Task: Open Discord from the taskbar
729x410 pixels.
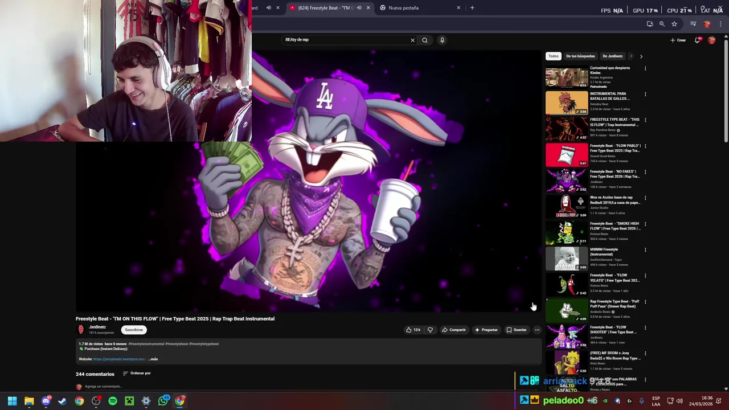Action: pos(46,401)
